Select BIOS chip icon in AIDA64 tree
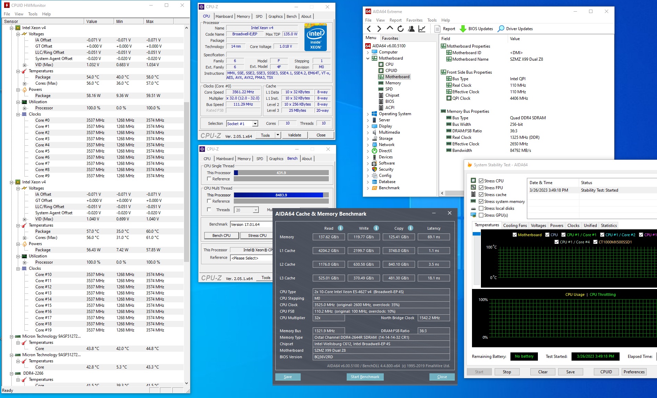The height and width of the screenshot is (398, 657). tap(381, 101)
